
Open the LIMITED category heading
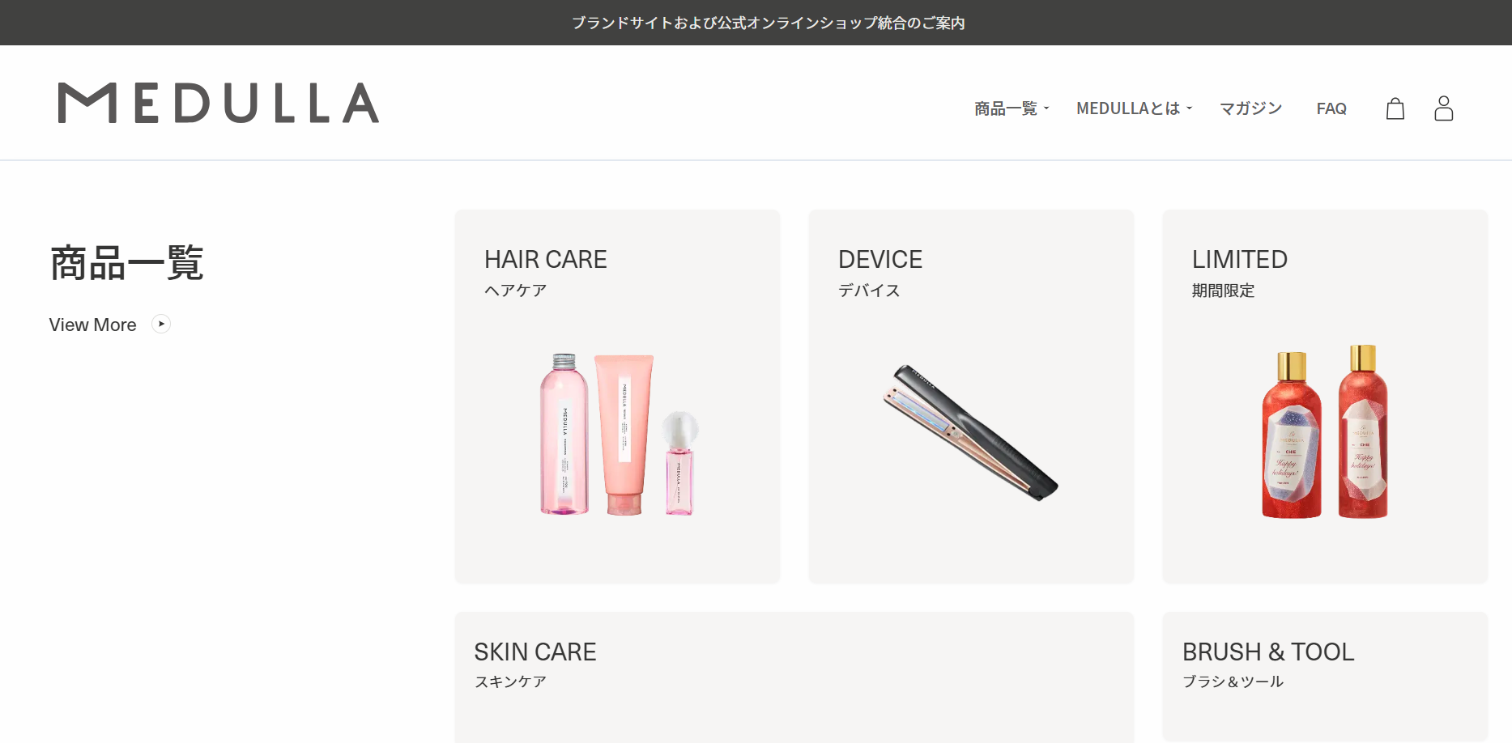point(1239,259)
